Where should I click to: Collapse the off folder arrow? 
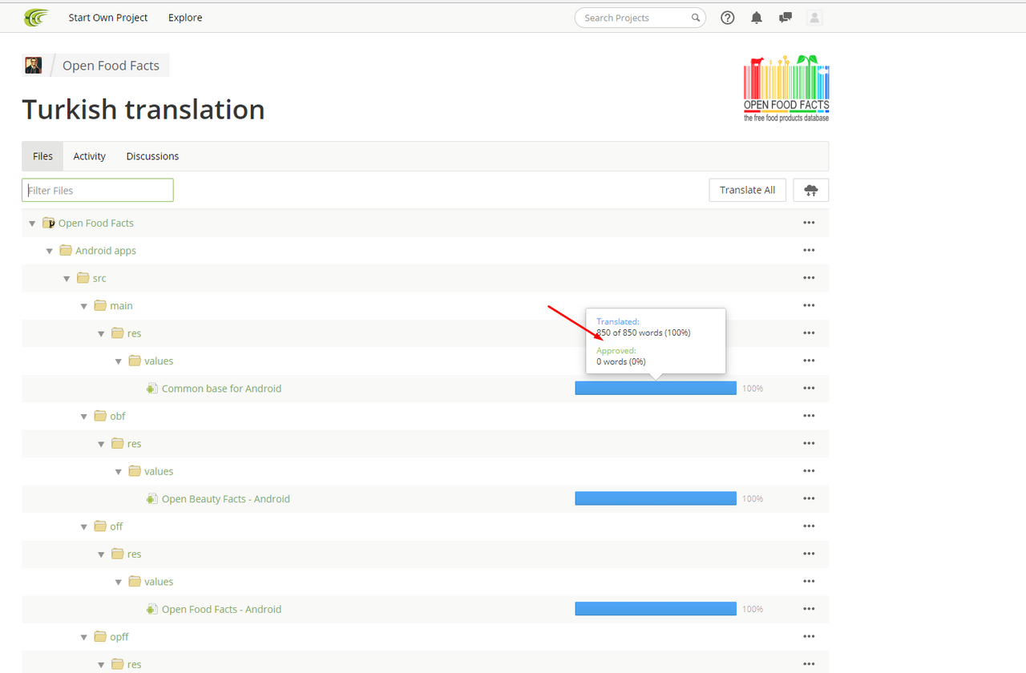coord(84,527)
